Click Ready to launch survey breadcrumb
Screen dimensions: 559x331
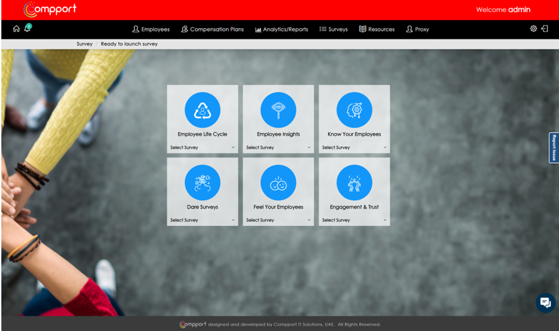(129, 44)
